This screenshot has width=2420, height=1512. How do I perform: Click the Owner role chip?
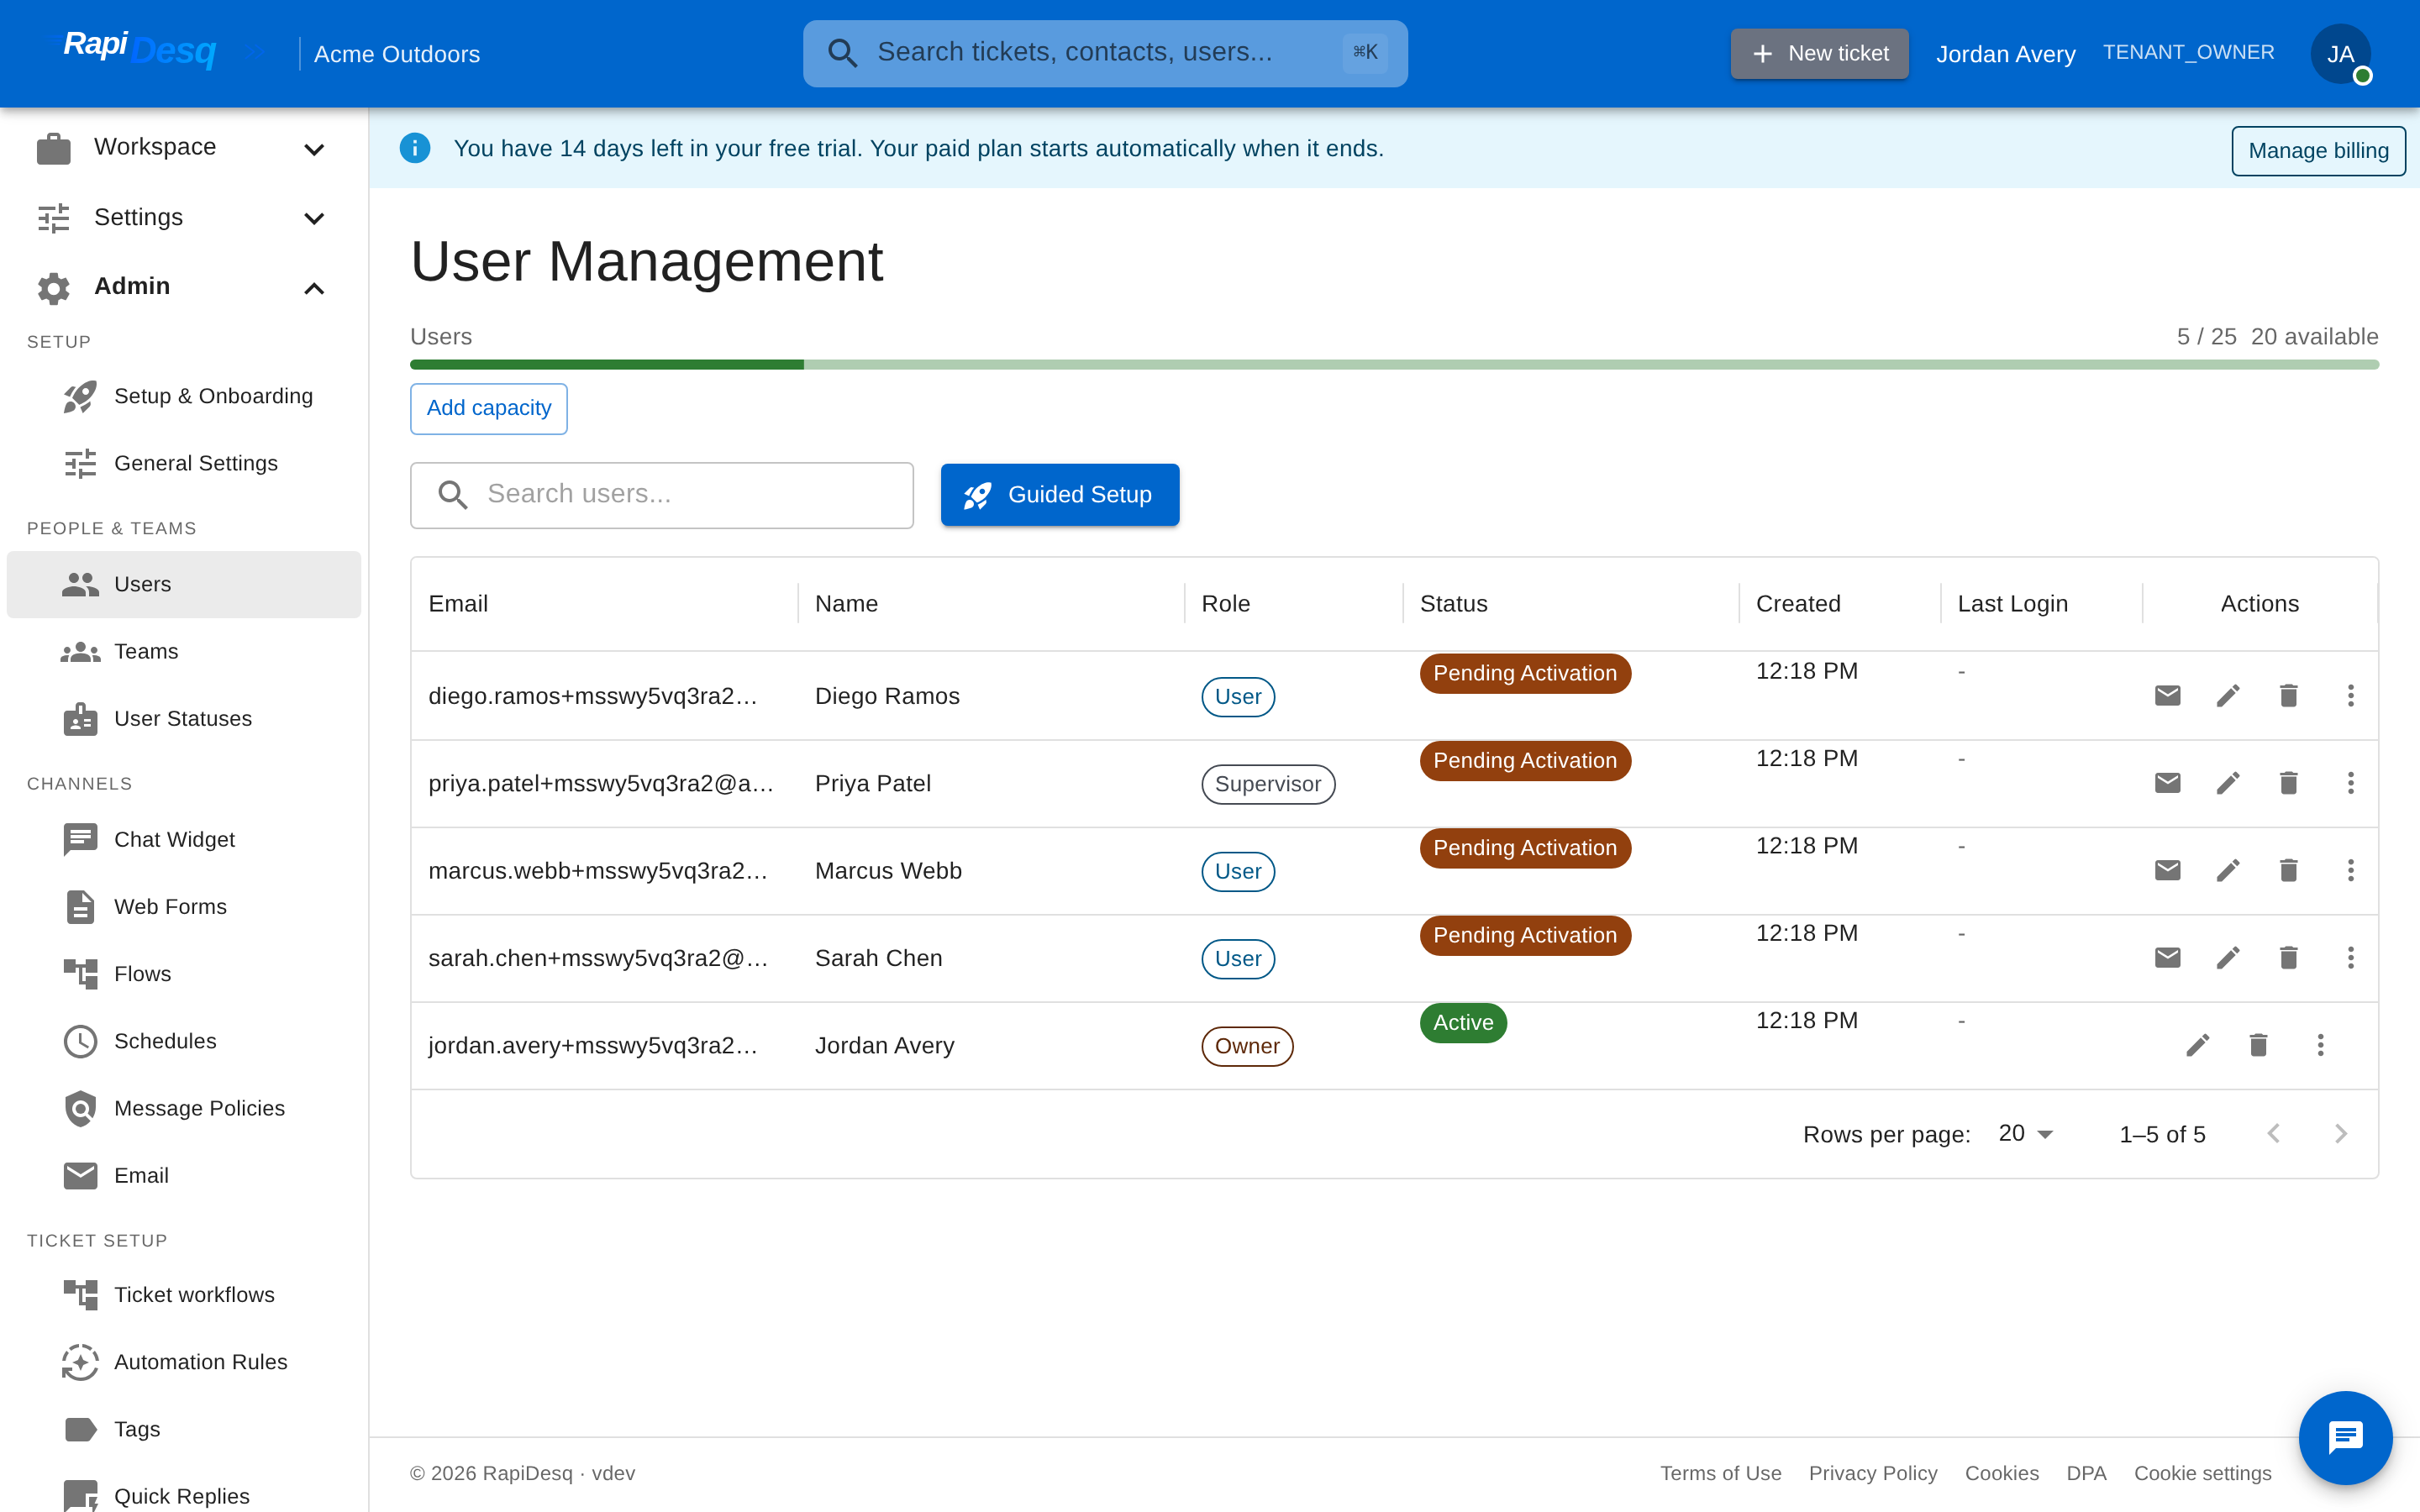(1247, 1046)
